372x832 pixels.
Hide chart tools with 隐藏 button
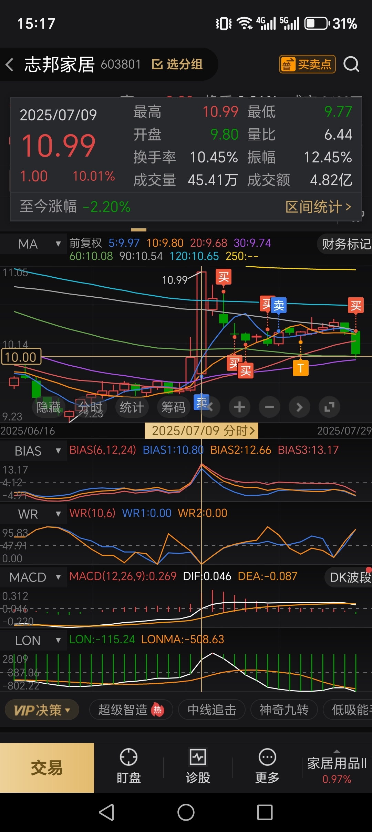49,407
